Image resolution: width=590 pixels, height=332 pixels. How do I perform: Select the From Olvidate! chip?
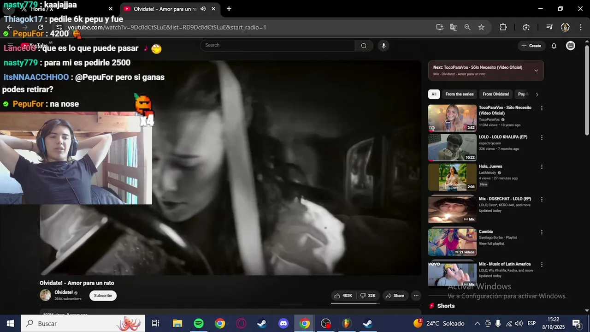click(x=496, y=94)
